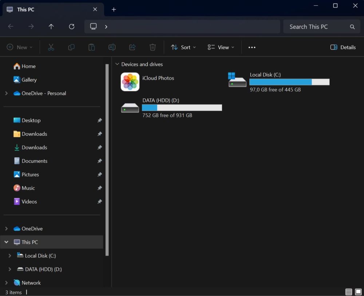Close the This PC tab
This screenshot has width=364, height=296.
pyautogui.click(x=95, y=9)
